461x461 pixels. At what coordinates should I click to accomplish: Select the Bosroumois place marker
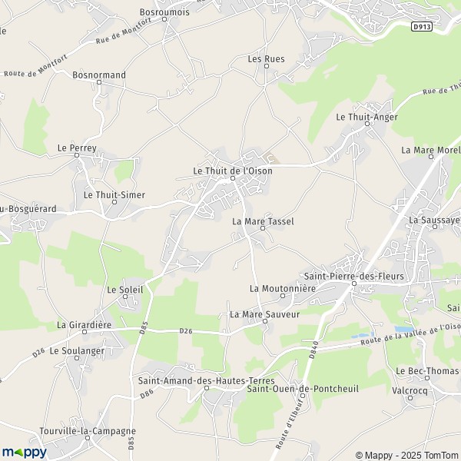click(x=164, y=19)
